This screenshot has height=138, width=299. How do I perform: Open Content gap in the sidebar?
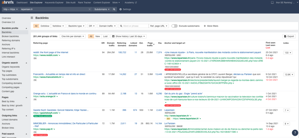click(x=8, y=91)
